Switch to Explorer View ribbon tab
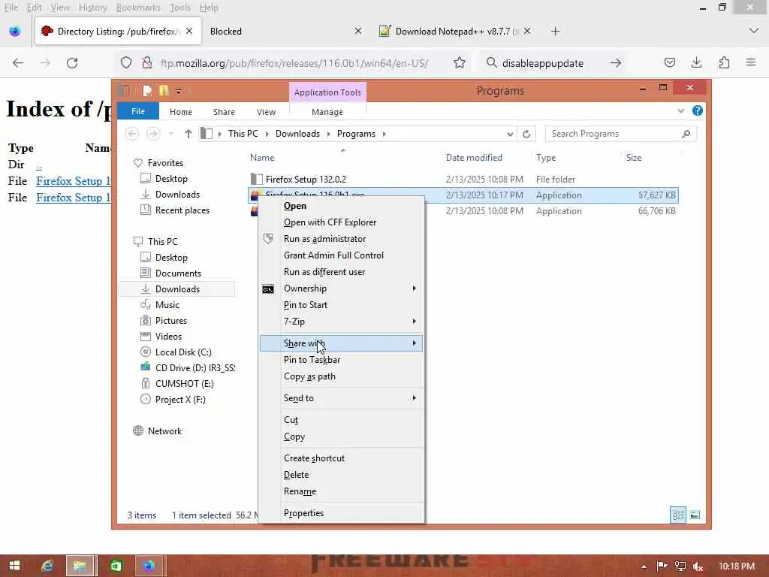769x577 pixels. (x=266, y=112)
